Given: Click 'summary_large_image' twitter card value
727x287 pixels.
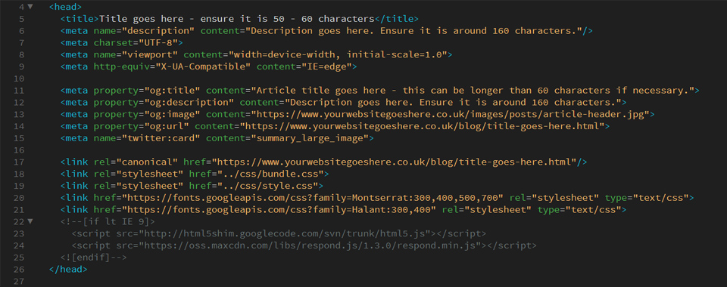Looking at the screenshot, I should click(x=310, y=138).
